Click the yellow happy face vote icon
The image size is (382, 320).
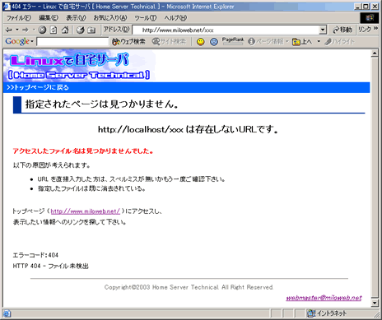coord(201,42)
